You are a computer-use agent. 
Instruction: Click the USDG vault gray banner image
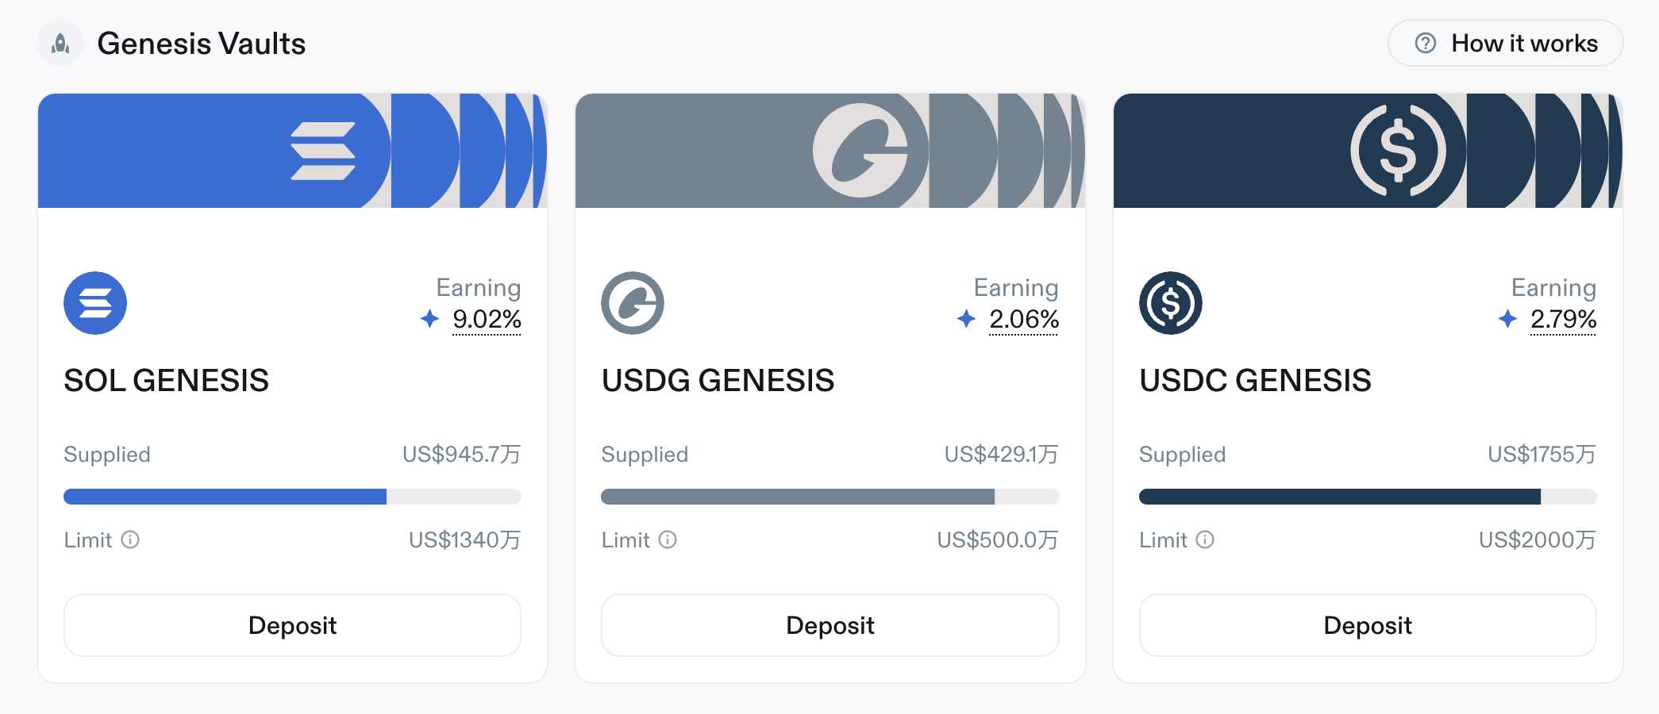(x=829, y=151)
